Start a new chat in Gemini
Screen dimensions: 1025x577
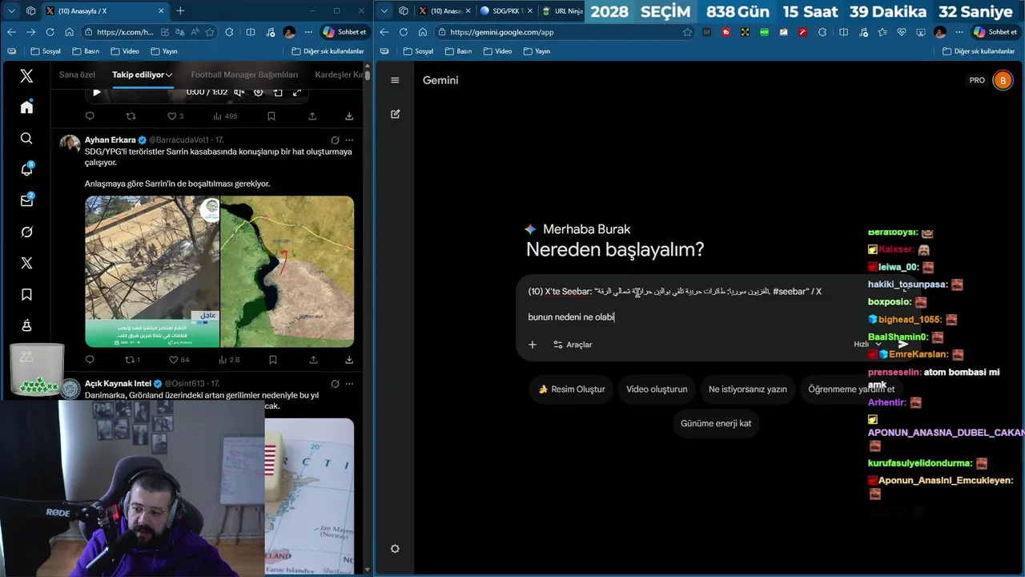(x=395, y=115)
